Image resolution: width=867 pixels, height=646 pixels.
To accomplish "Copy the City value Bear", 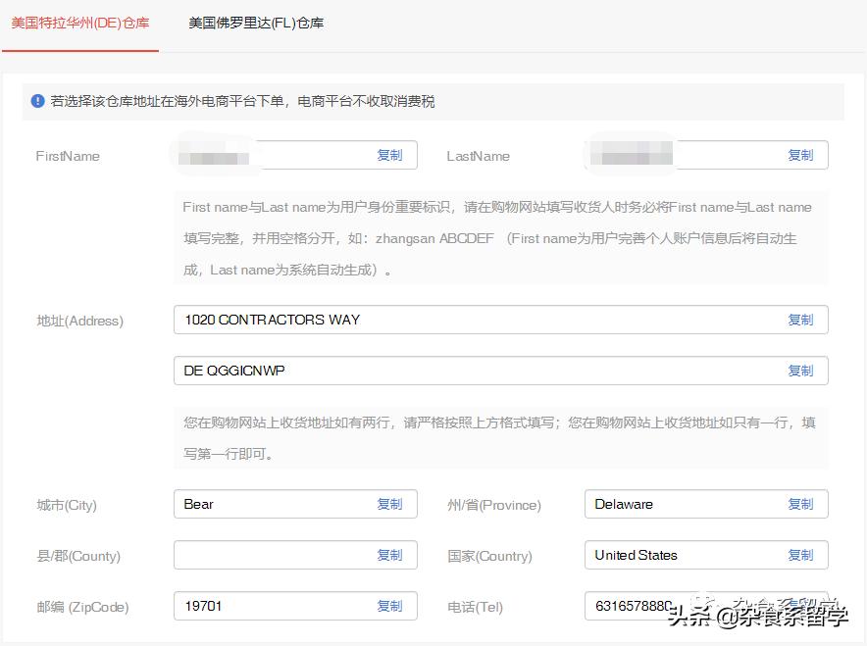I will [x=389, y=504].
